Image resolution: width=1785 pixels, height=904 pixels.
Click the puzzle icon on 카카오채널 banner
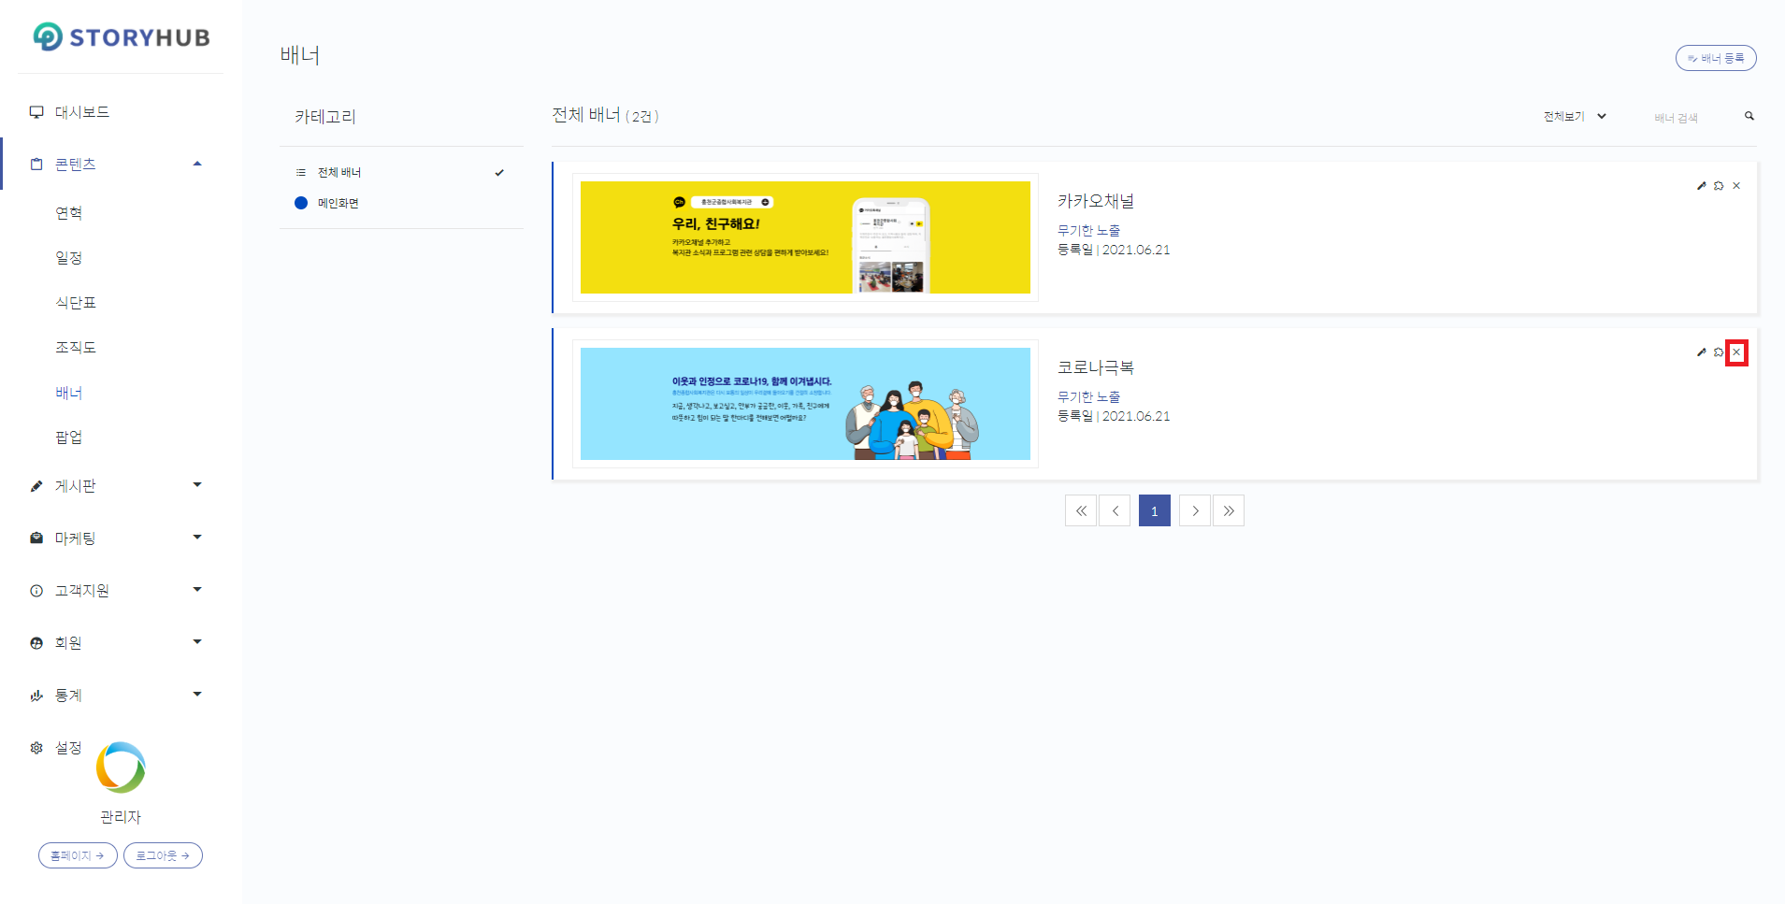tap(1719, 186)
